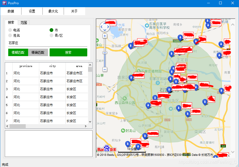Screen dimensions: 239x167
Task: Click the zoom slider track below handle
Action: pos(105,61)
